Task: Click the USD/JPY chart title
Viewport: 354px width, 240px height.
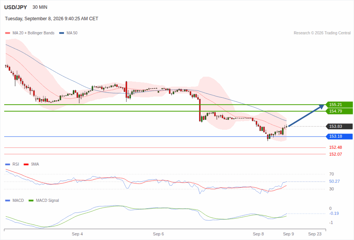Action: point(16,7)
